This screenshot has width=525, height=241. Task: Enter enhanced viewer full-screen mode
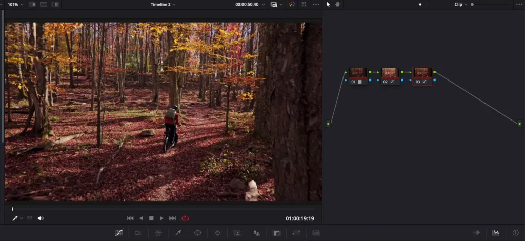(304, 4)
